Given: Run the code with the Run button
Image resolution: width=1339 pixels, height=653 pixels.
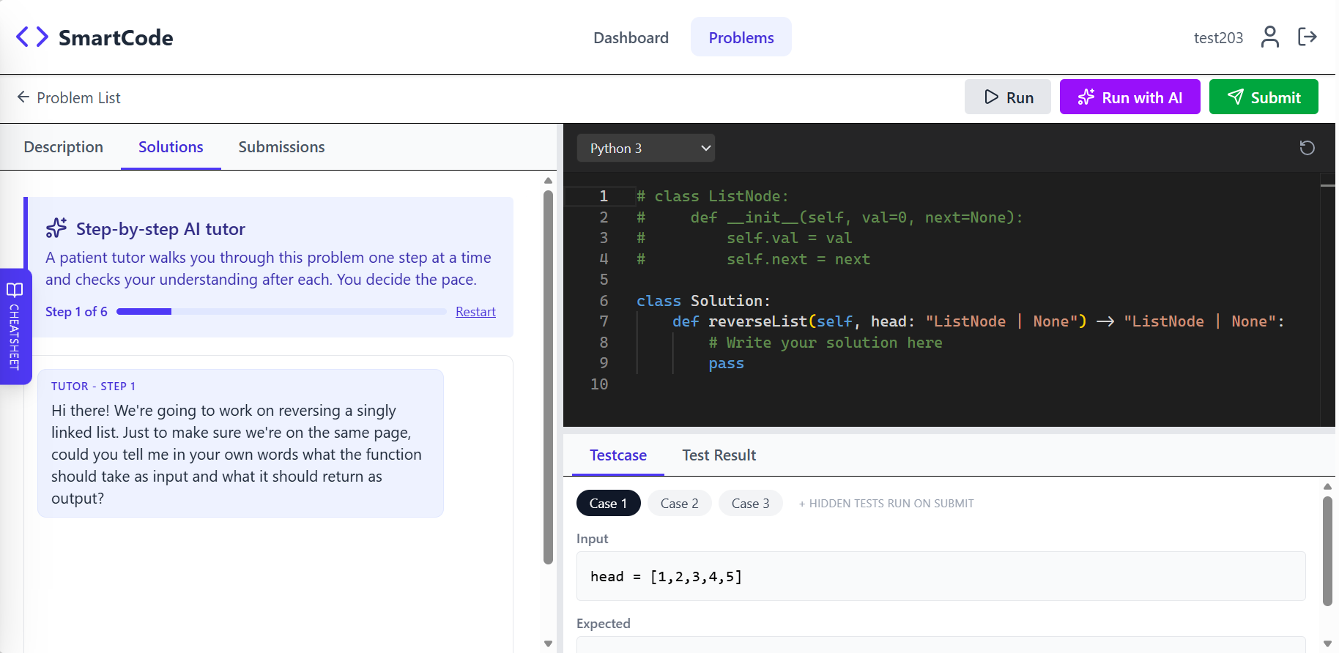Looking at the screenshot, I should point(1008,97).
